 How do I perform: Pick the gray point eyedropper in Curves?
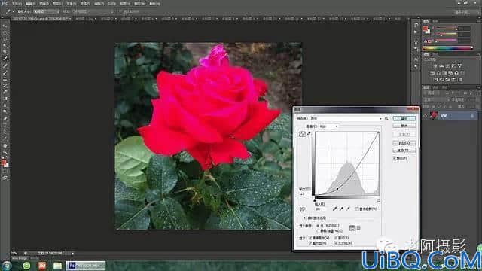341,209
